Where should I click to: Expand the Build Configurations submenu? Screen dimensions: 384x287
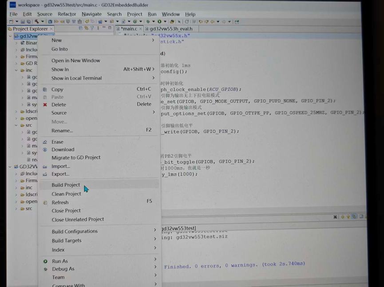pos(155,230)
